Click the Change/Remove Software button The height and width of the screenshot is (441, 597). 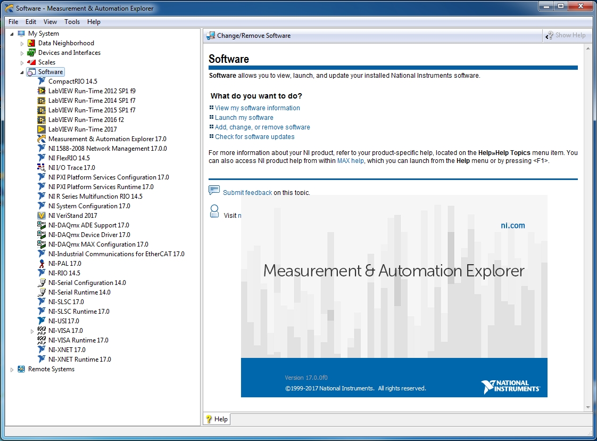point(248,36)
